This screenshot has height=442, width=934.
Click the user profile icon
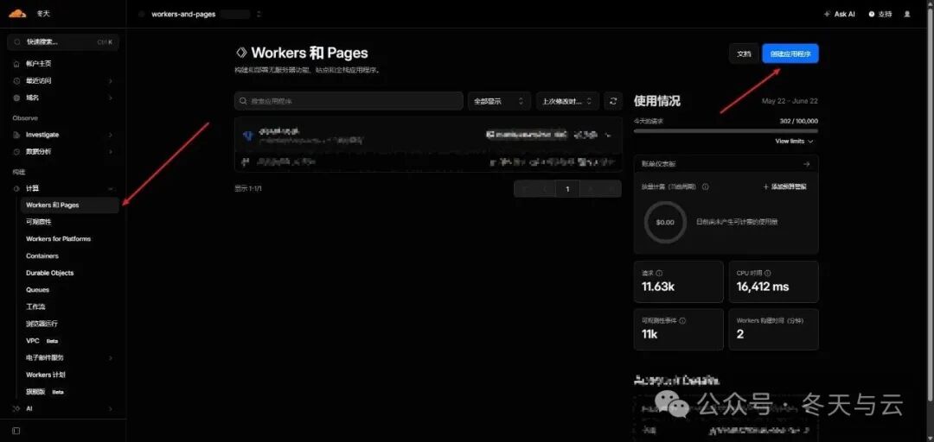coord(907,15)
